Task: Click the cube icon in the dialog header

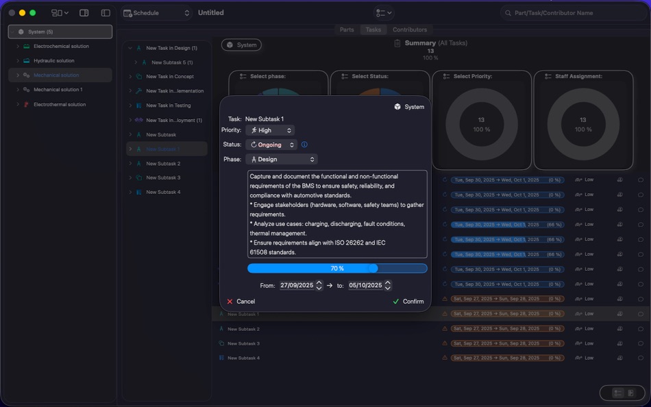Action: point(397,107)
